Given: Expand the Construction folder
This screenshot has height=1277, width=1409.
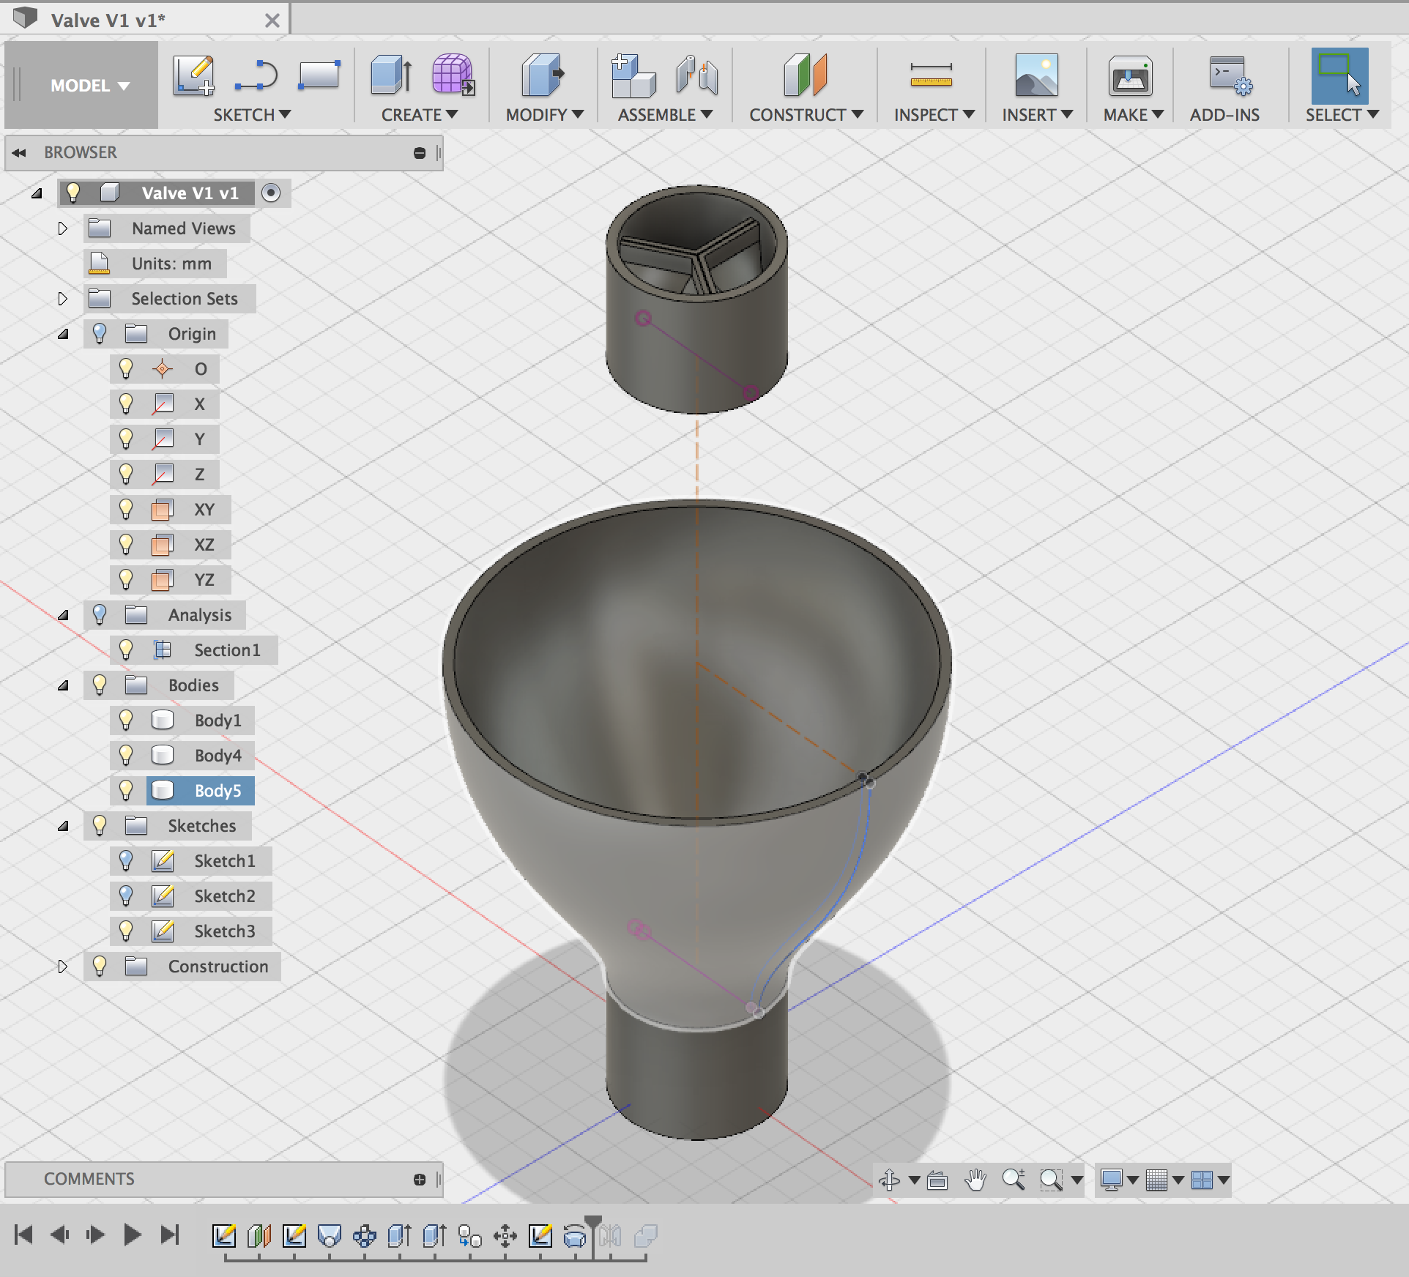Looking at the screenshot, I should pos(63,967).
